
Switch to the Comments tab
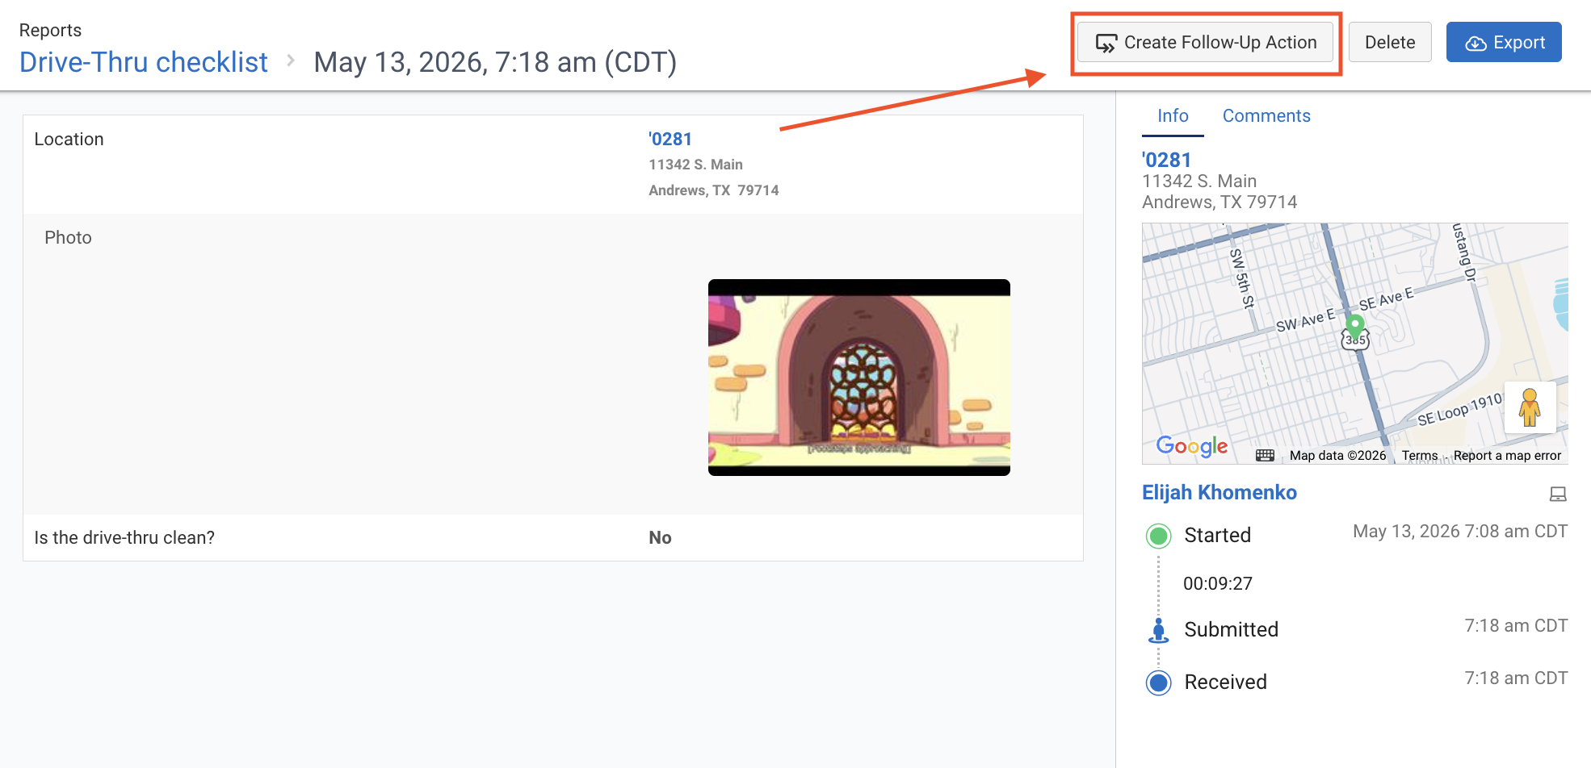coord(1266,116)
